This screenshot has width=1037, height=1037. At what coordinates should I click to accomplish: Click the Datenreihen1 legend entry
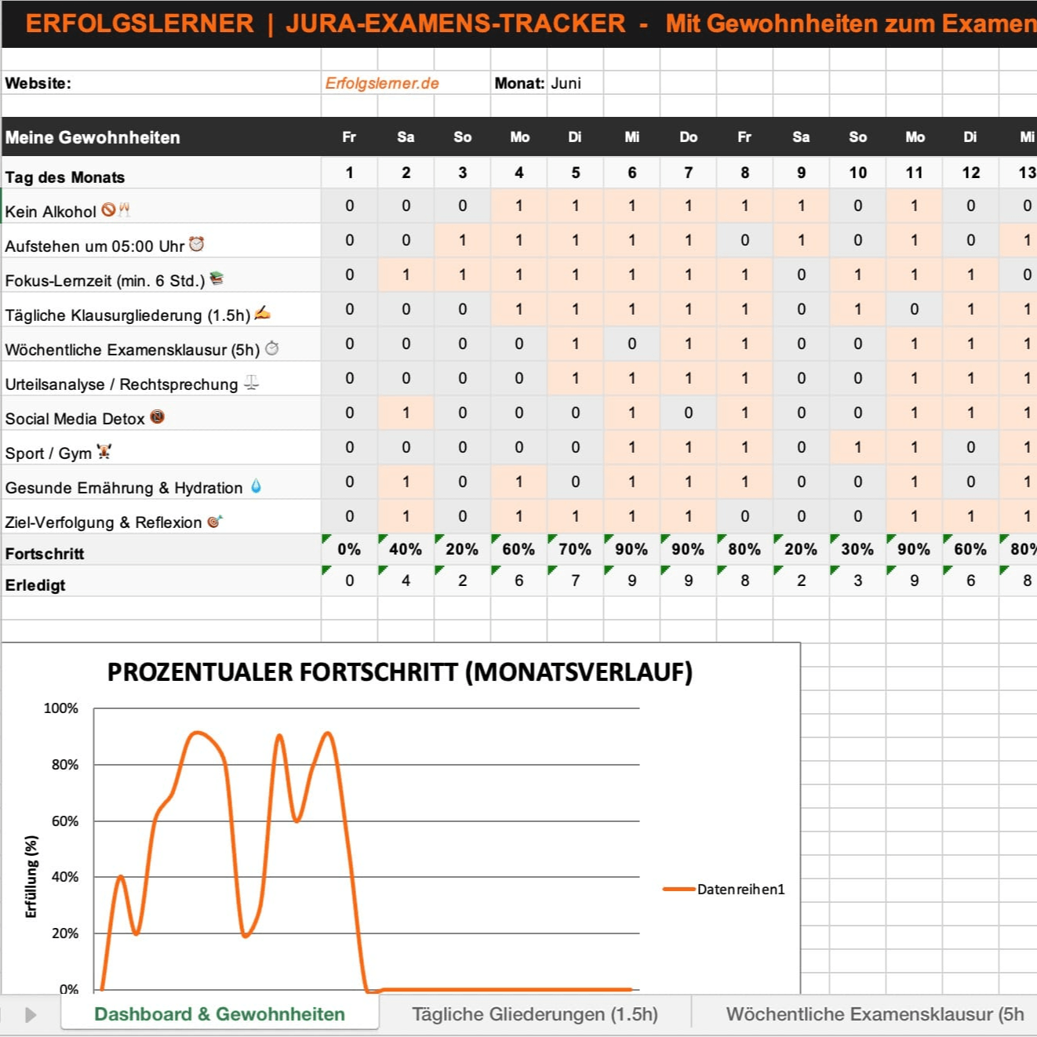(x=724, y=889)
